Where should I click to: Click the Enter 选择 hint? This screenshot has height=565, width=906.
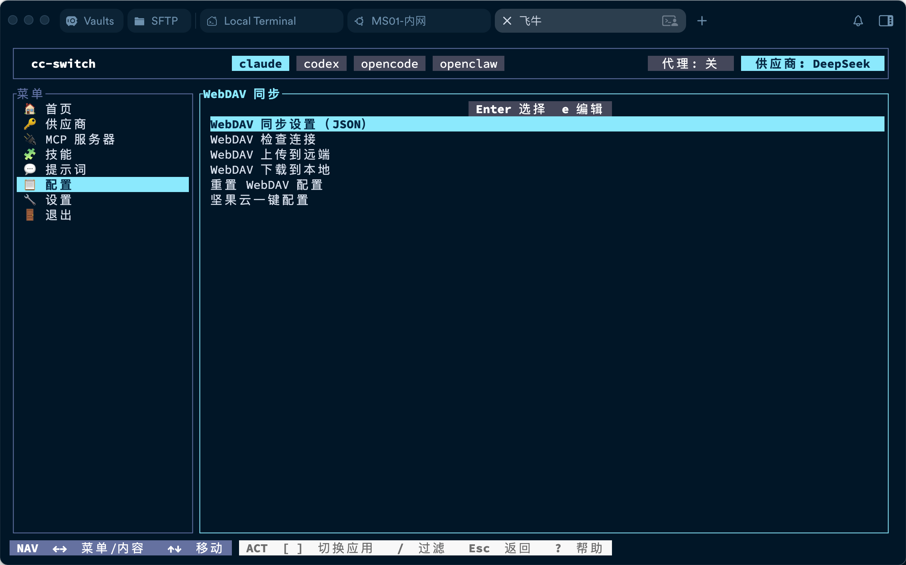point(510,109)
